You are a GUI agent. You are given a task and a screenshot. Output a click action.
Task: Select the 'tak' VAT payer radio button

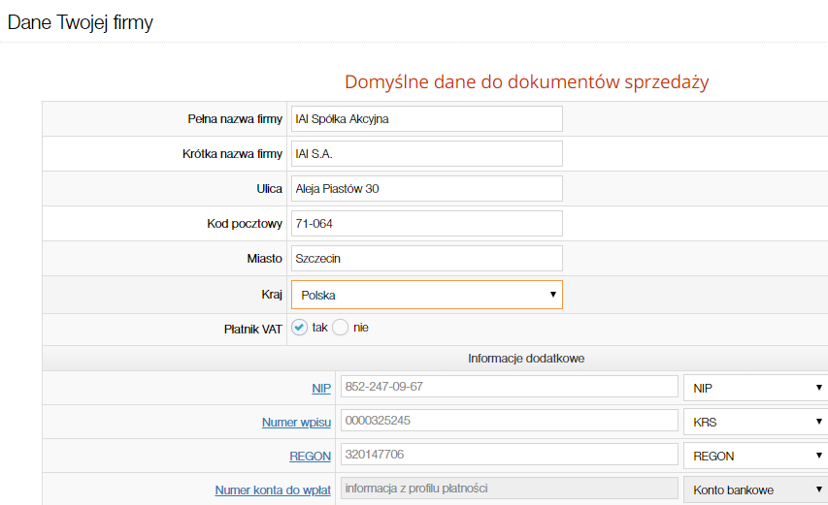[x=299, y=328]
